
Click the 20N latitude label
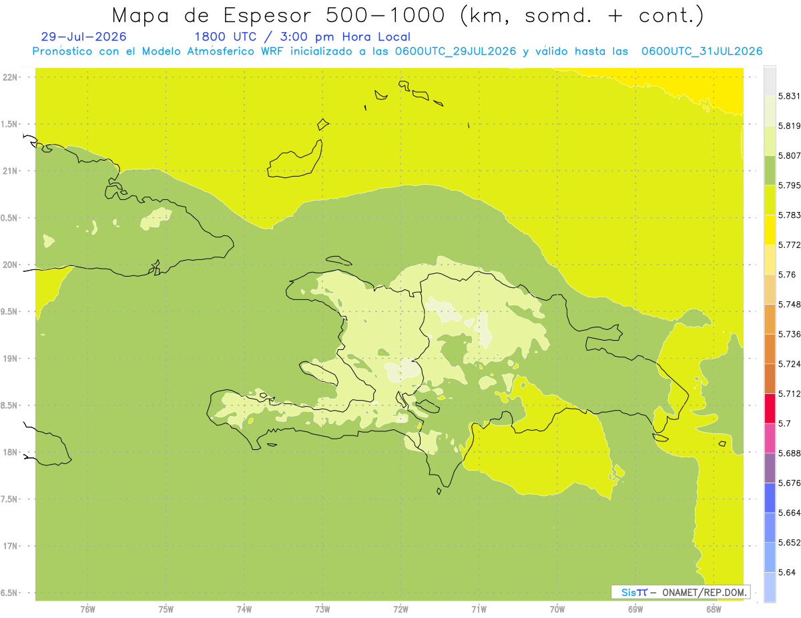10,265
